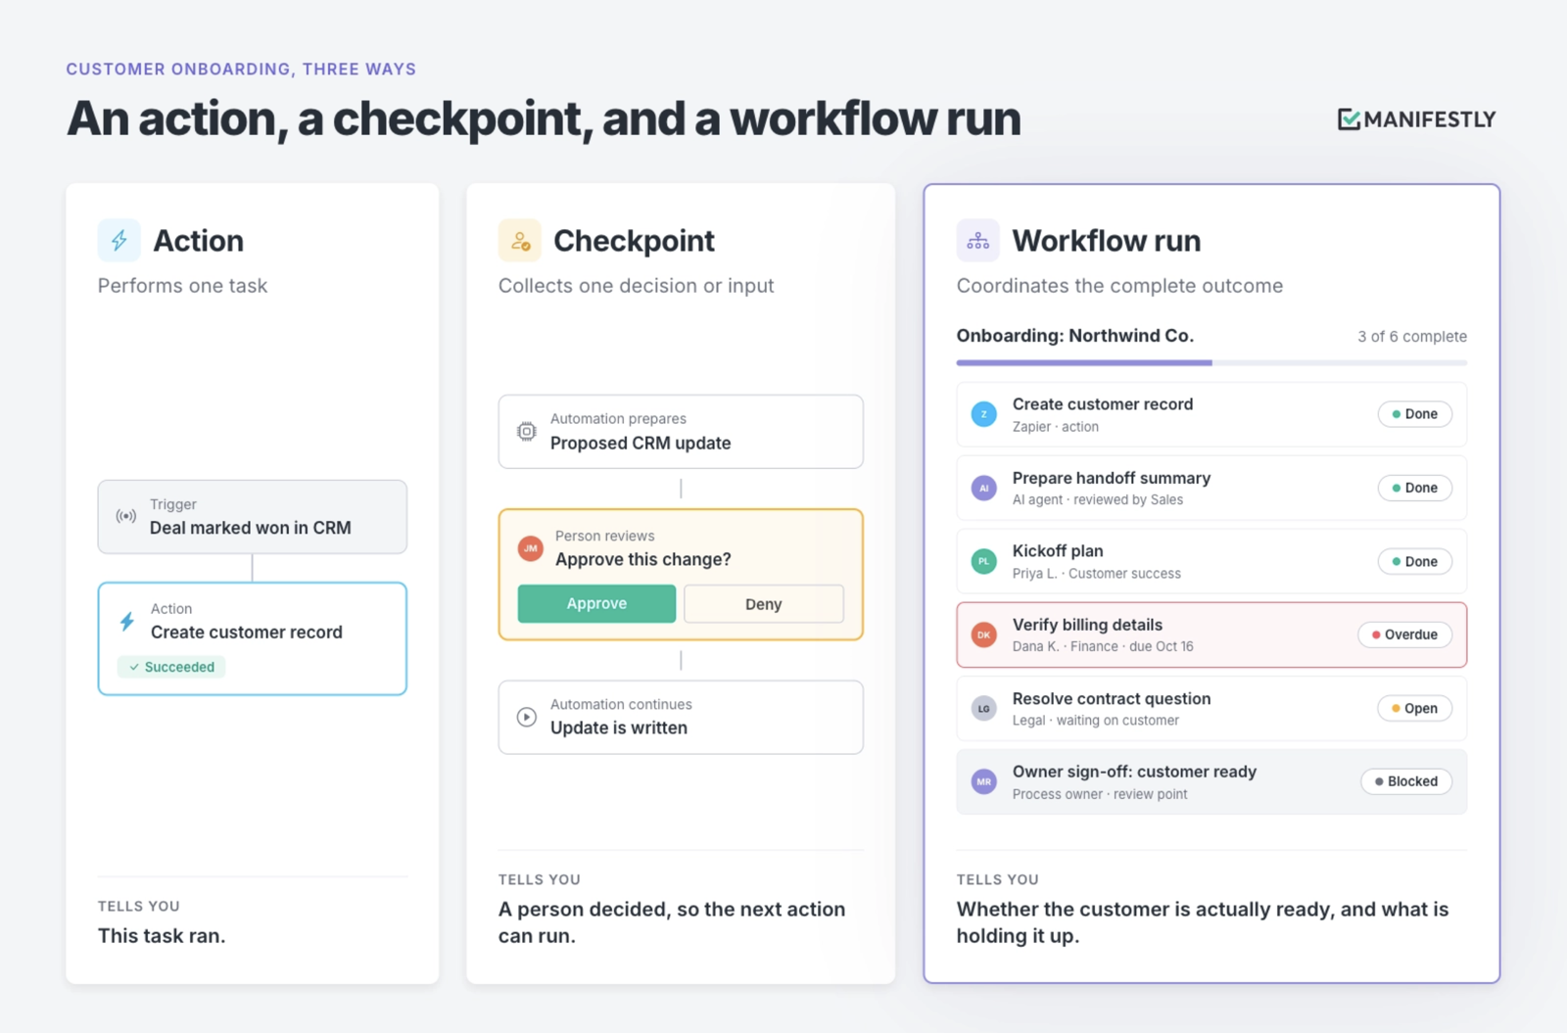Click the JM avatar in Person reviews card
The image size is (1567, 1033).
coord(530,548)
